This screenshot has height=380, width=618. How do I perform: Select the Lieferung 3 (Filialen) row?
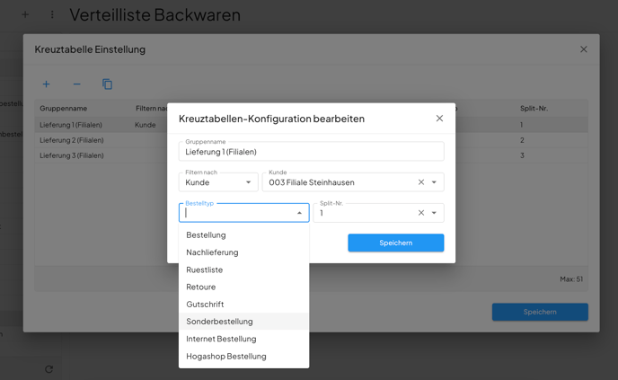click(312, 155)
